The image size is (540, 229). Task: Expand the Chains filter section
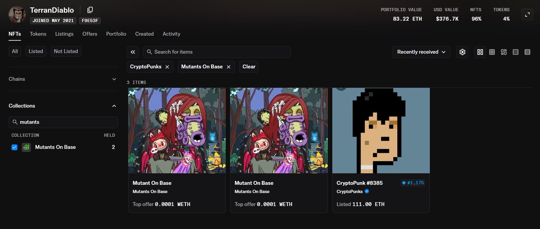click(x=63, y=79)
